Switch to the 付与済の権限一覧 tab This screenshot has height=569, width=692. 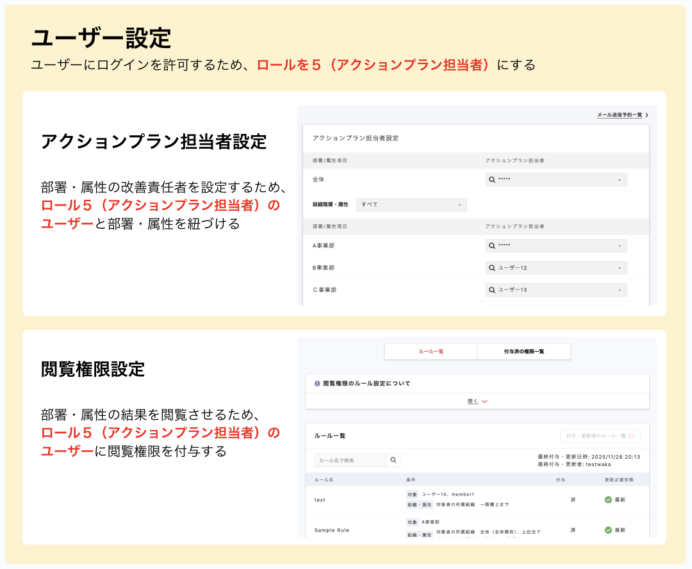tap(523, 351)
